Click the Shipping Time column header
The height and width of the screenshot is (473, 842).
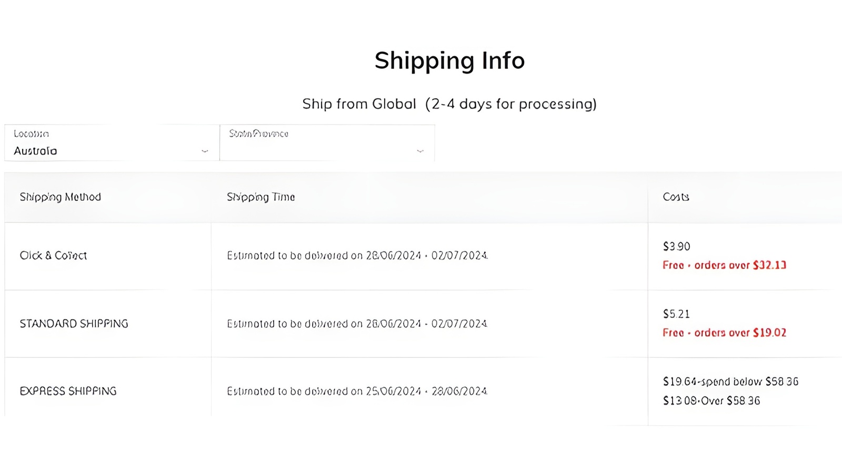[x=261, y=197]
